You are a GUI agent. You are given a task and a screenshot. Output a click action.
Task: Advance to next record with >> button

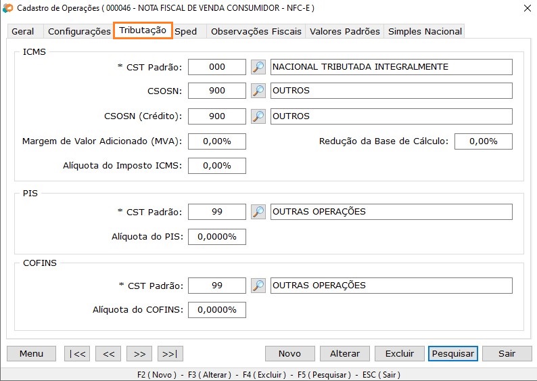click(139, 353)
